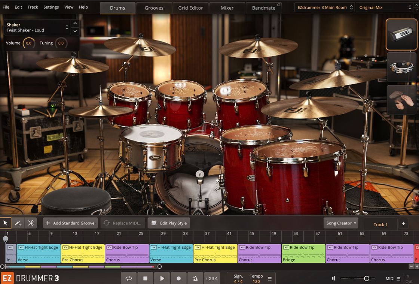Expand the Intro block's menu arrow
The image size is (419, 284).
click(x=10, y=247)
